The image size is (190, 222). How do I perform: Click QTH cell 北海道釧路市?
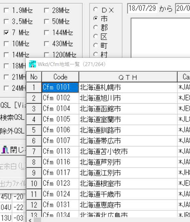tap(128, 130)
